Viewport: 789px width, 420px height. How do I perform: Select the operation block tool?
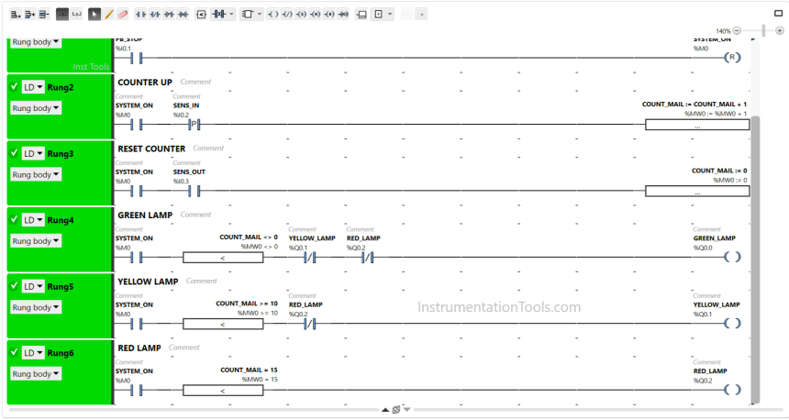(x=361, y=15)
